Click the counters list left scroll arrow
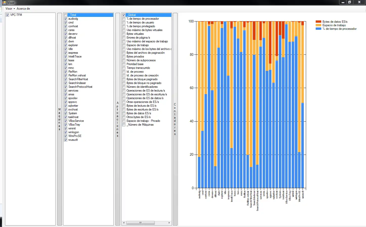Screen dimensions: 366x227 click(124, 223)
